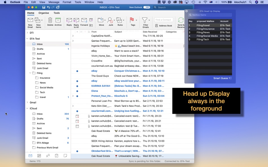This screenshot has width=268, height=167.
Task: Toggle the unread dot on 'Conquer Christmas' email
Action: pyautogui.click(x=77, y=71)
